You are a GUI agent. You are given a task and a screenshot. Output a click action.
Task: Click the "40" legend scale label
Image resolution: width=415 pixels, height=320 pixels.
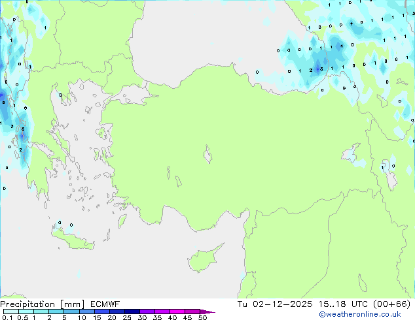pos(172,317)
